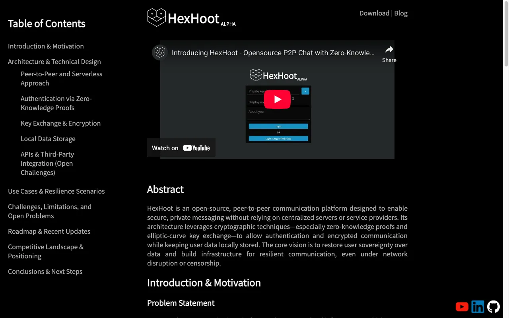Go to Architecture & Technical Design section
The image size is (509, 318).
point(54,62)
